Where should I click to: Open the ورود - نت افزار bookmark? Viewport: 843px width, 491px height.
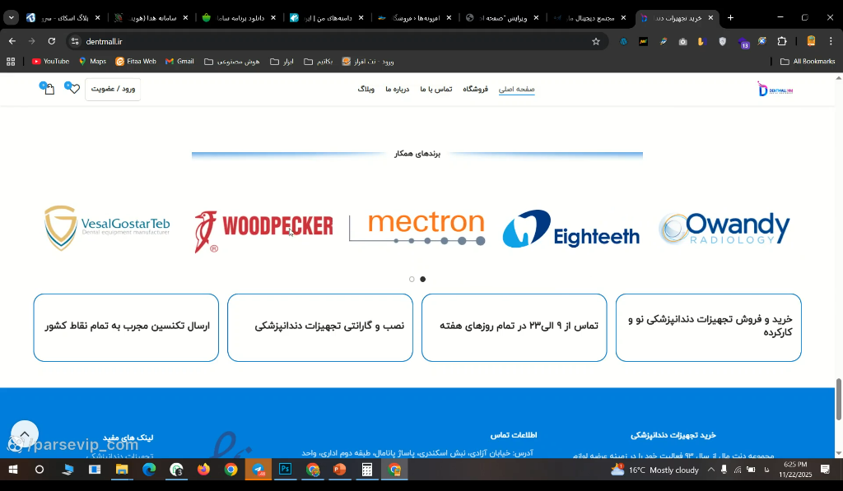point(368,62)
